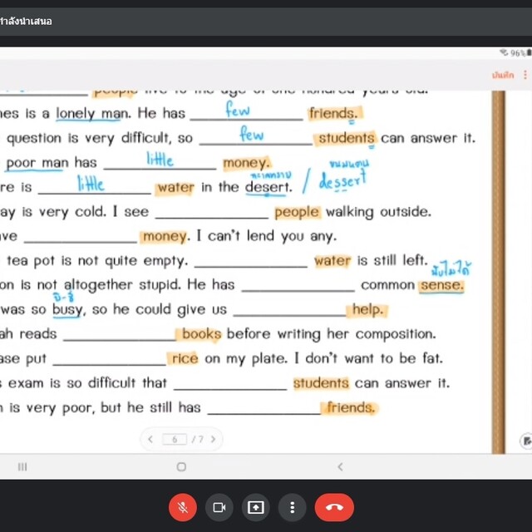Unmute the microphone in the call

click(x=182, y=507)
